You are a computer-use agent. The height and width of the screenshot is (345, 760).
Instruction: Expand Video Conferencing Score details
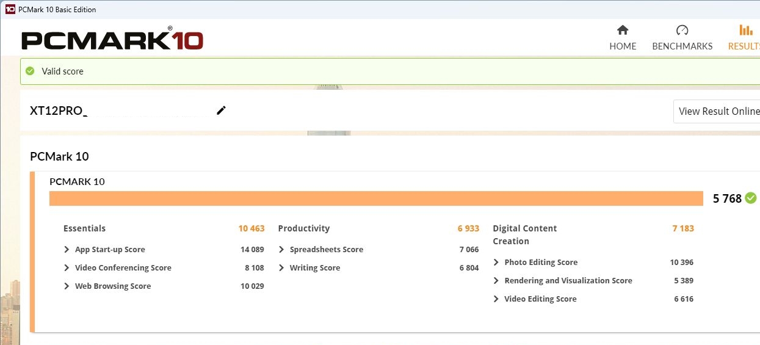coord(67,267)
